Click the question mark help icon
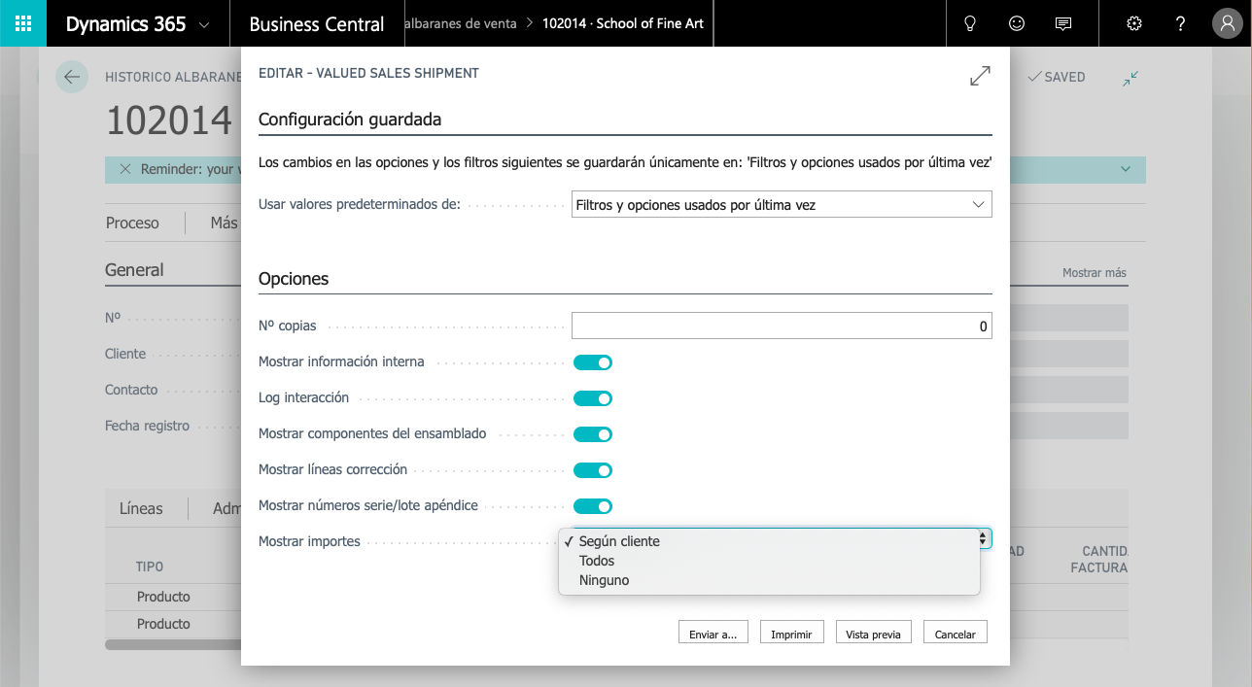 coord(1180,23)
